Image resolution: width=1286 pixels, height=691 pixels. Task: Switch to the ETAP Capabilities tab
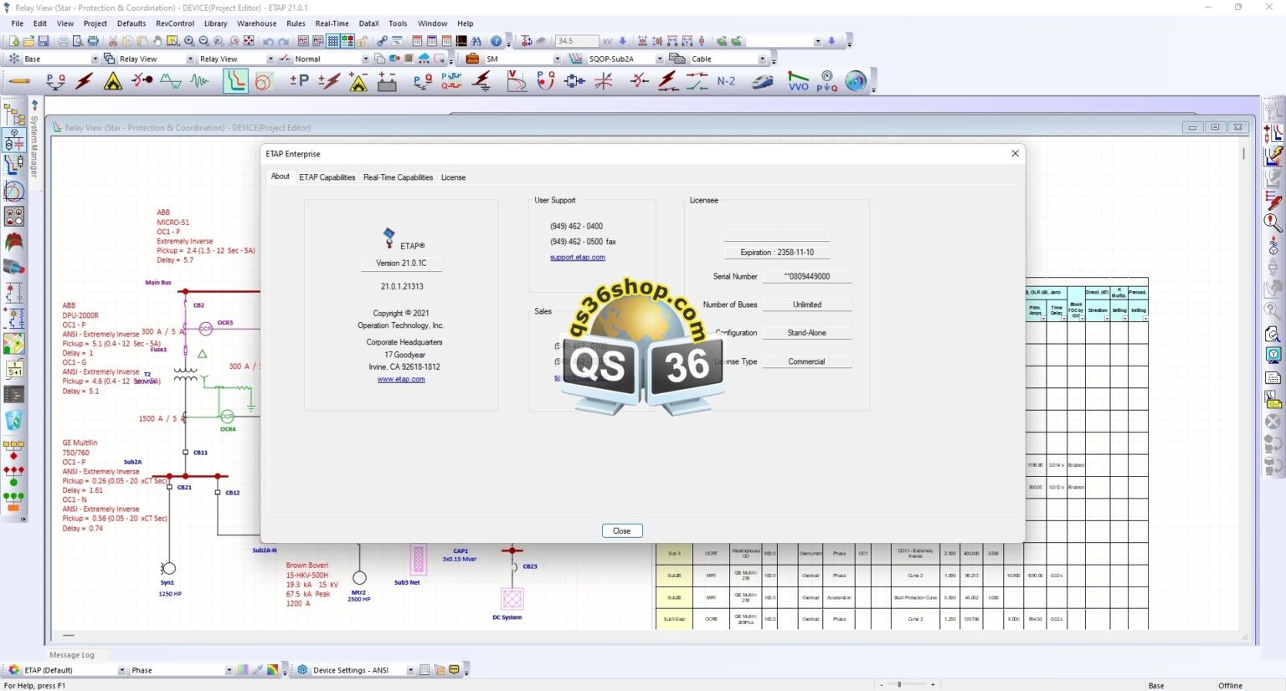coord(327,177)
